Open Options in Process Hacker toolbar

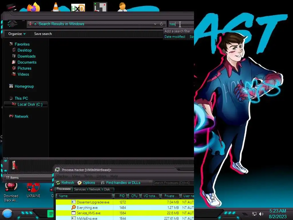[86, 183]
